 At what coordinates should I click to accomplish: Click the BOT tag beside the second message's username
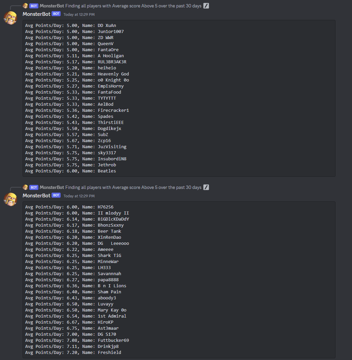tap(56, 195)
